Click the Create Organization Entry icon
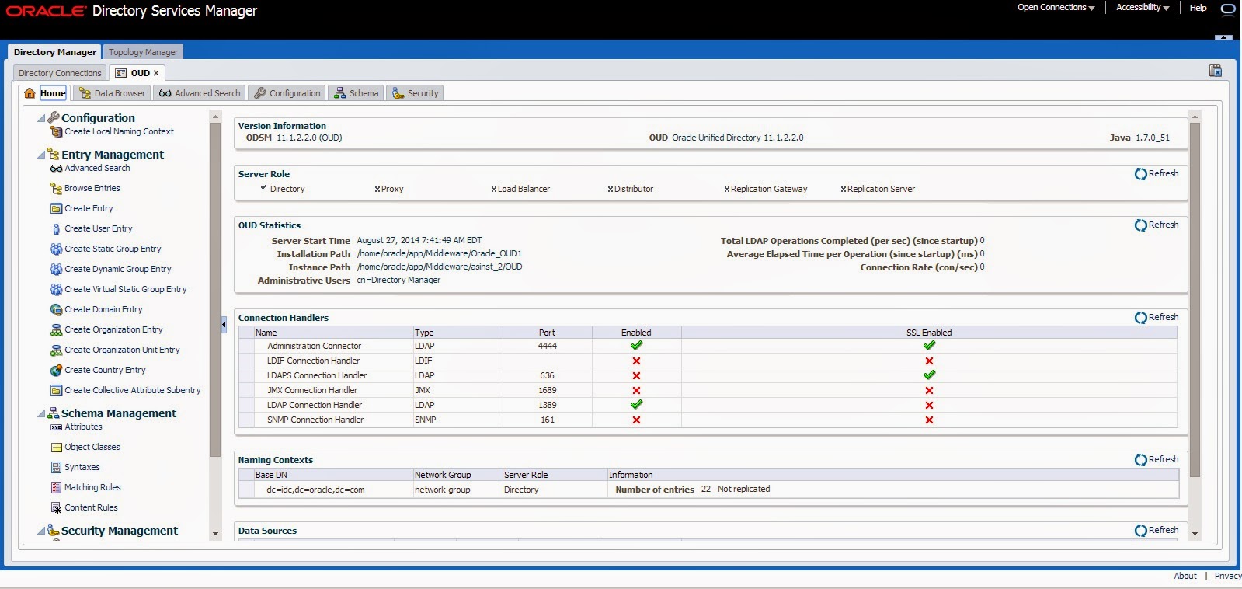The image size is (1242, 589). (56, 330)
